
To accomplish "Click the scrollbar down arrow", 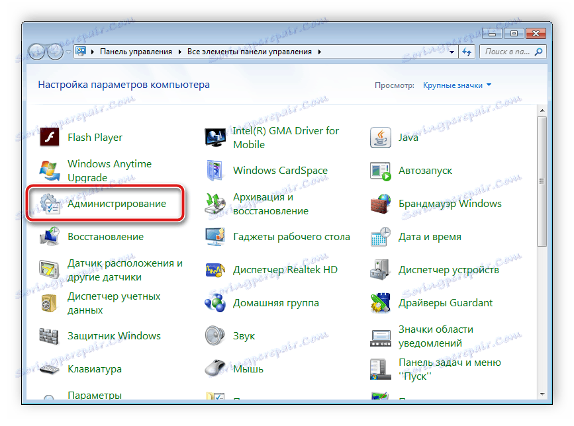I will (542, 394).
